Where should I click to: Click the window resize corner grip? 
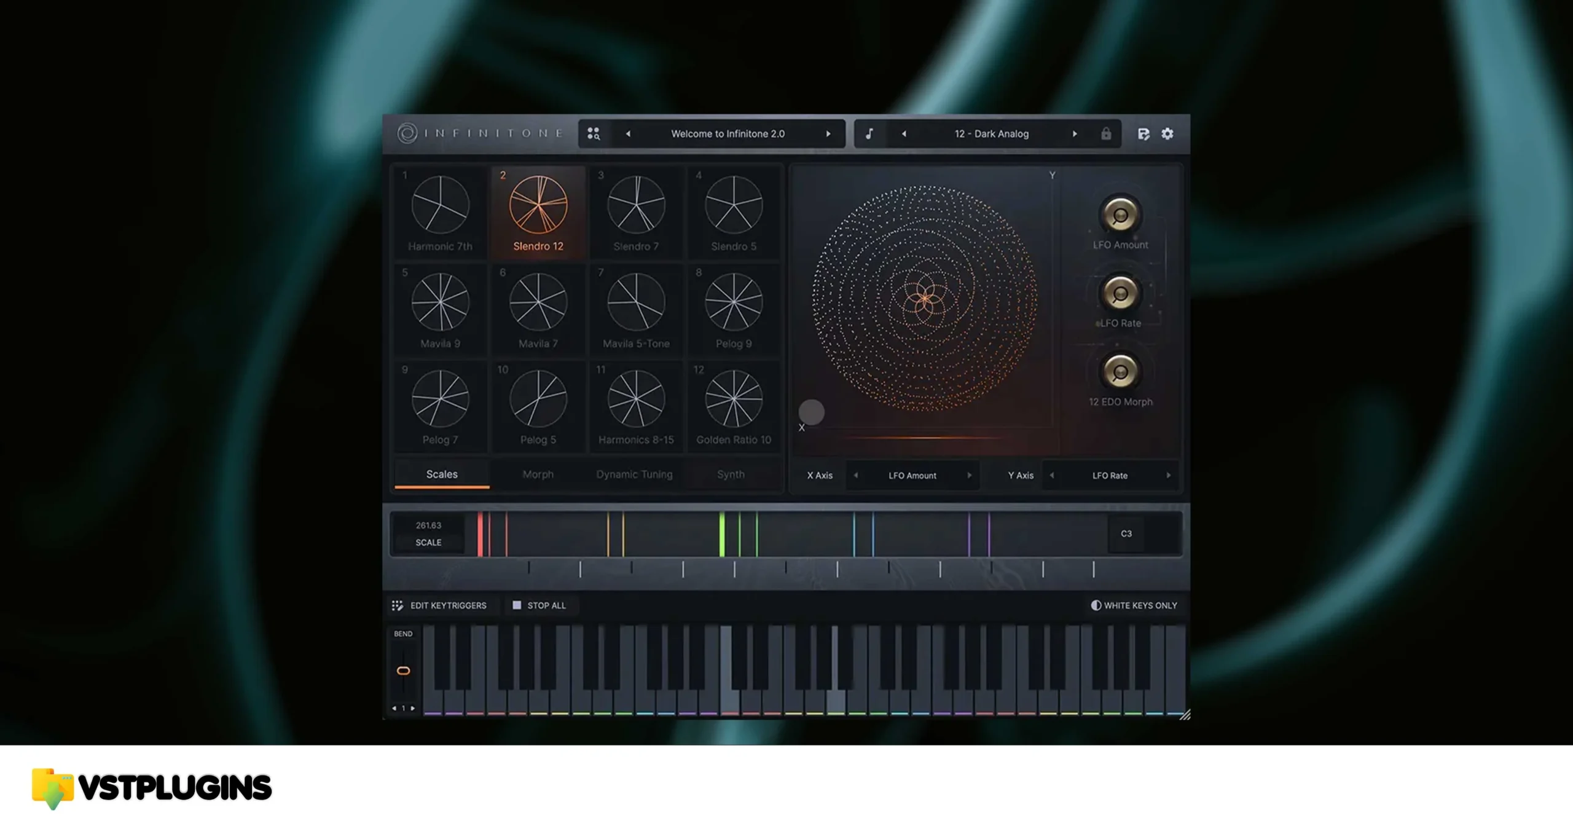[x=1185, y=714]
